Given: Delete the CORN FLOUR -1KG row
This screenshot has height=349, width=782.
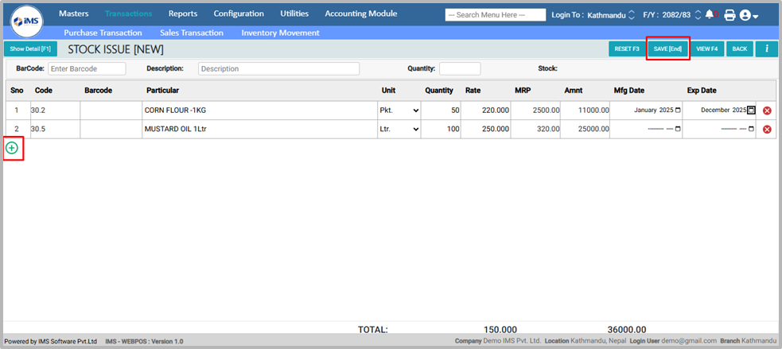Looking at the screenshot, I should pyautogui.click(x=767, y=111).
